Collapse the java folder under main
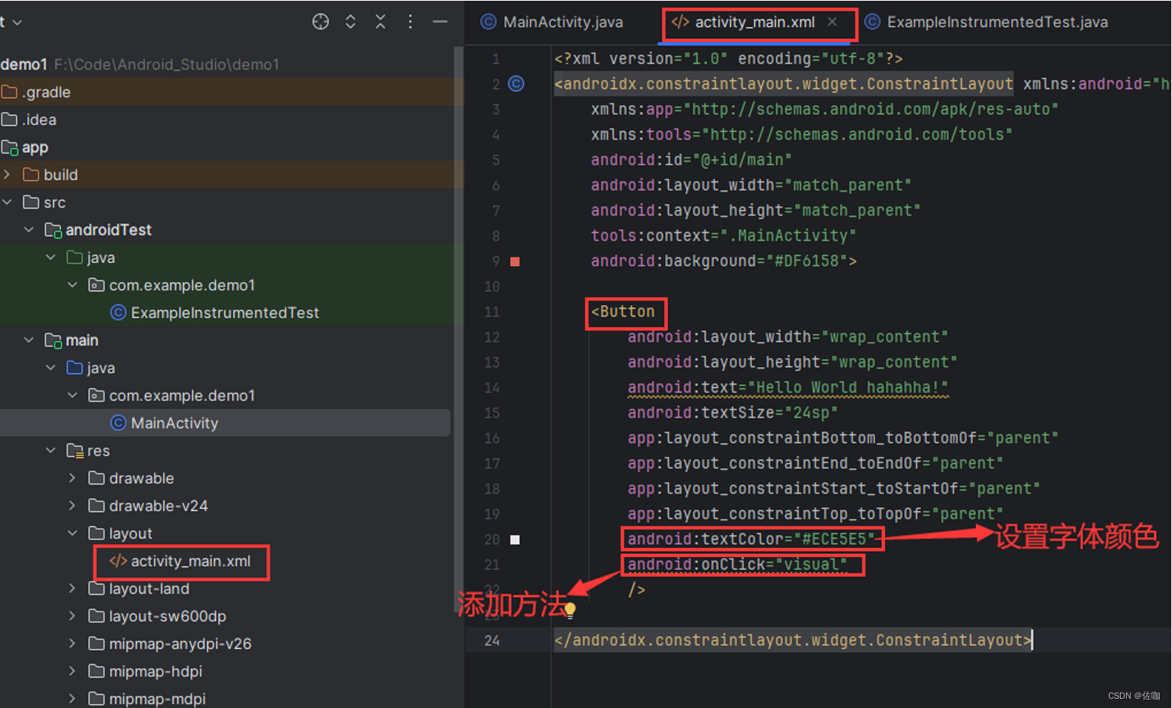Screen dimensions: 1172x708 (x=51, y=368)
